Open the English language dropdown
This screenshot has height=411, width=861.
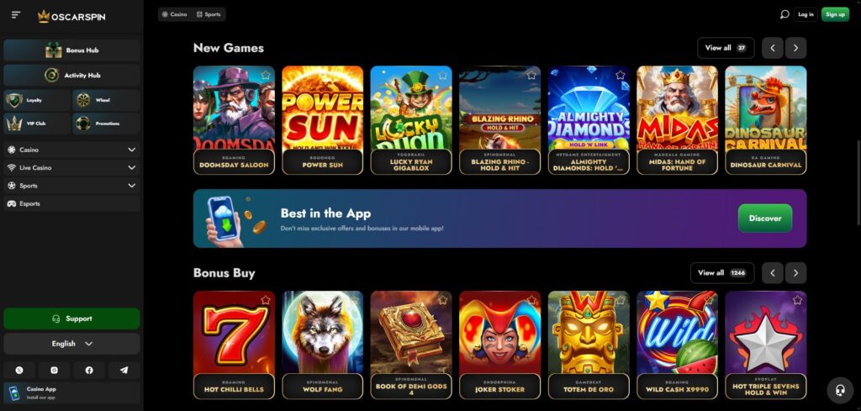point(71,344)
